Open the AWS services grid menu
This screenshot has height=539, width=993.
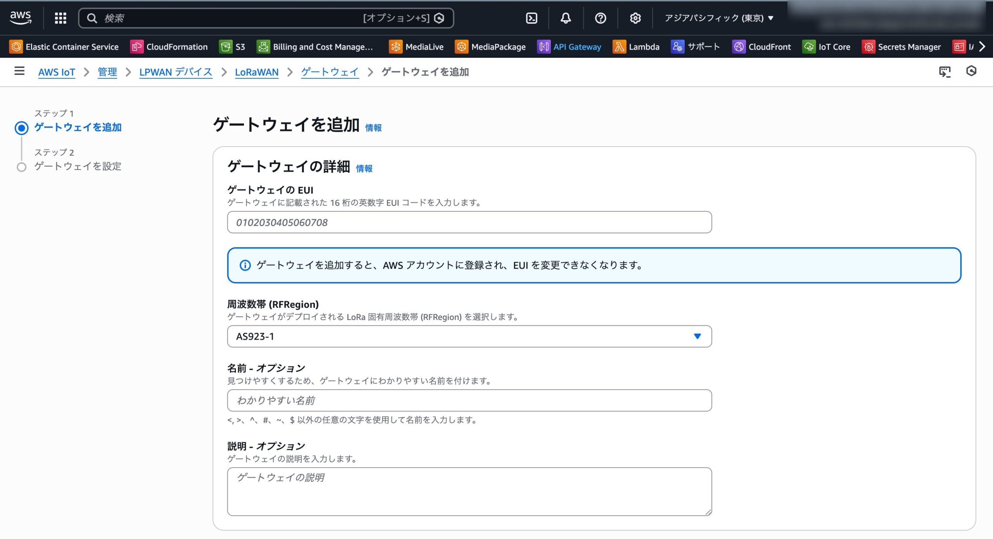pos(60,18)
